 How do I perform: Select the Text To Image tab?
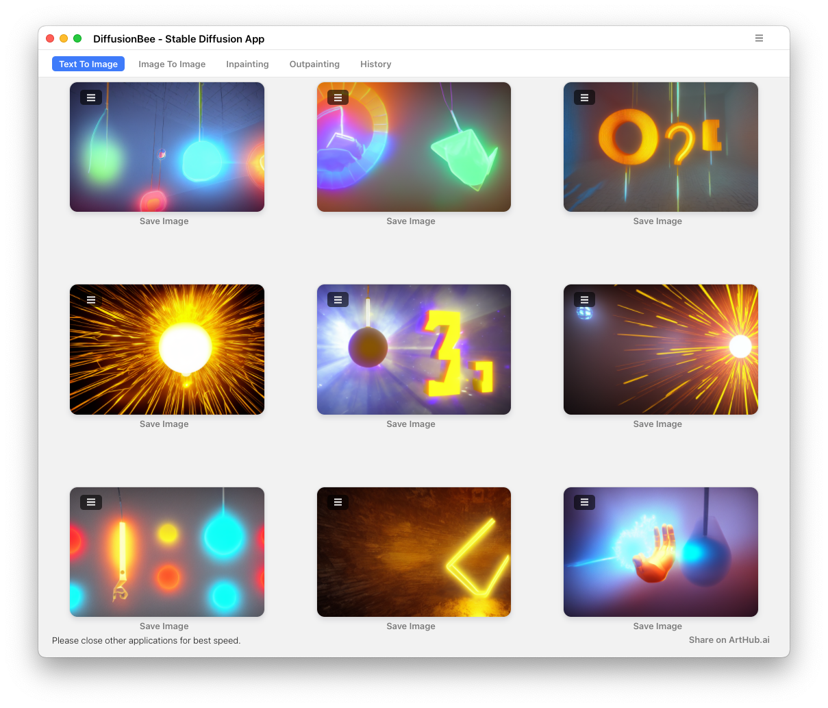tap(88, 64)
